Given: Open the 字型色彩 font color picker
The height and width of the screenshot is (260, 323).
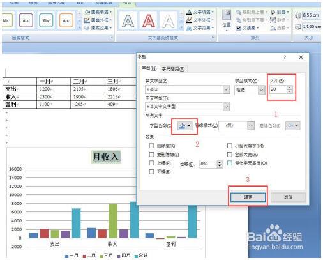Looking at the screenshot, I should 184,126.
